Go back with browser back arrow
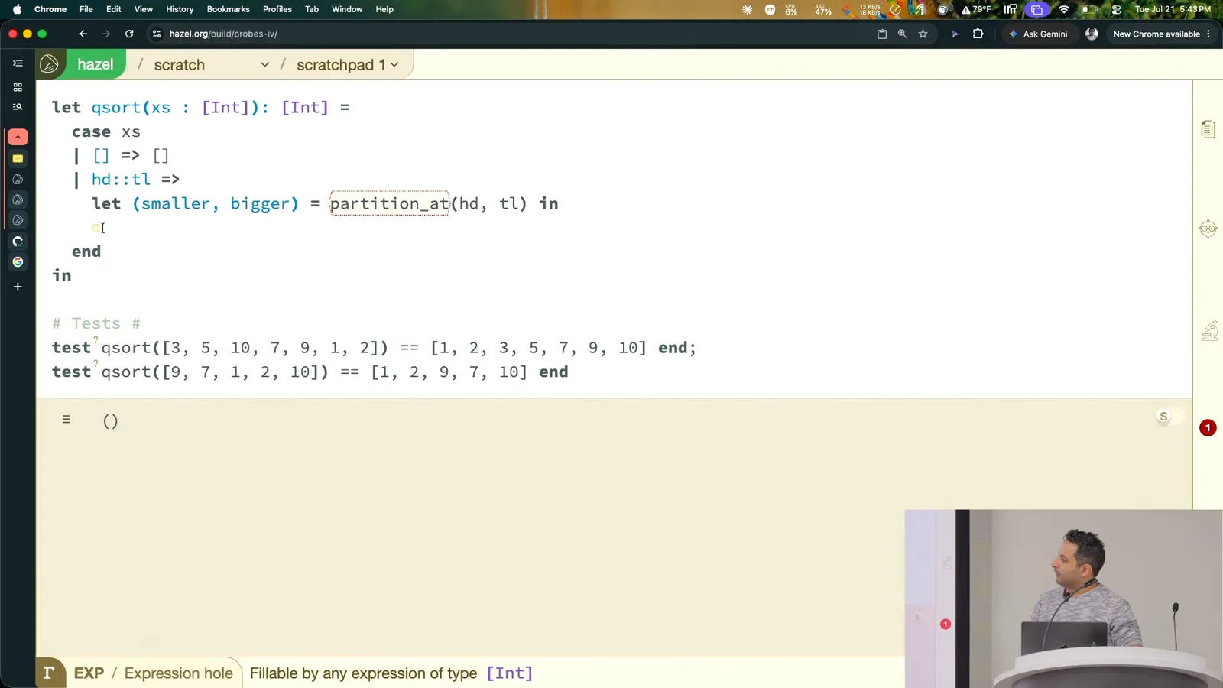Screen dimensions: 1223x688 [83, 34]
